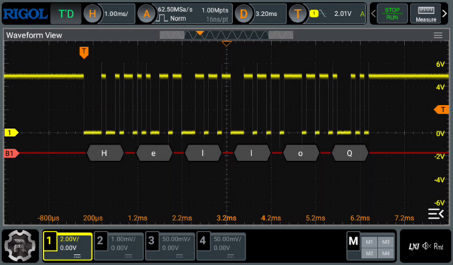Screen dimensions: 453x265
Task: Select decoded byte 'Q' on the bus
Action: tap(350, 153)
